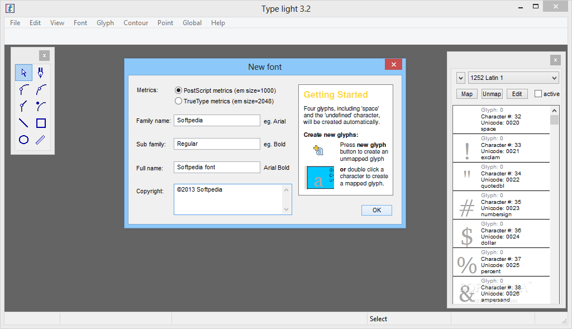Click the character list scrollbar thumb

(x=554, y=120)
